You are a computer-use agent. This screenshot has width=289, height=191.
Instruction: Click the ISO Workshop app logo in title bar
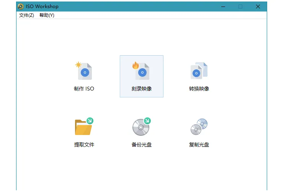pyautogui.click(x=21, y=7)
